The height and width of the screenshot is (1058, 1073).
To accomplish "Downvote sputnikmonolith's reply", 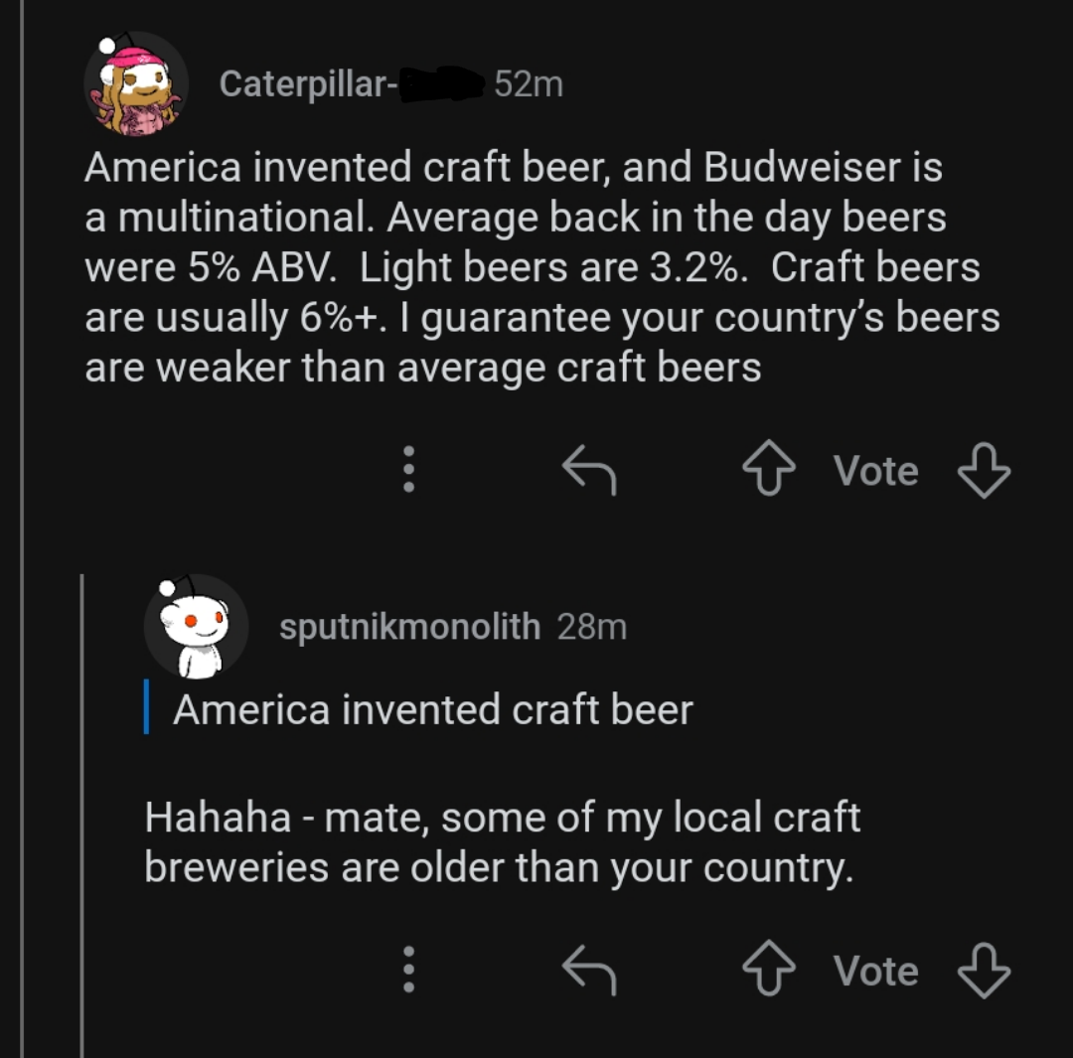I will (983, 972).
